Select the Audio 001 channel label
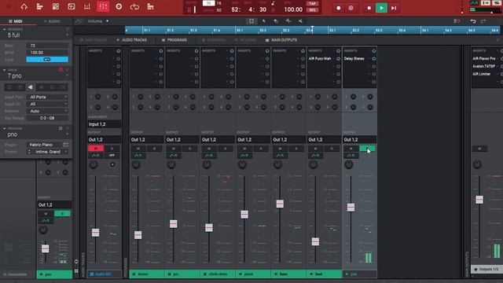 pos(105,274)
